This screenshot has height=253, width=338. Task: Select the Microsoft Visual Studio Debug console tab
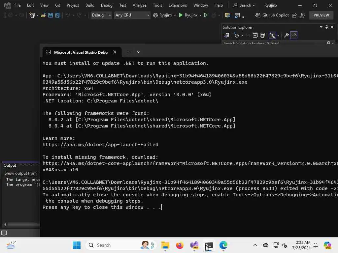[81, 52]
